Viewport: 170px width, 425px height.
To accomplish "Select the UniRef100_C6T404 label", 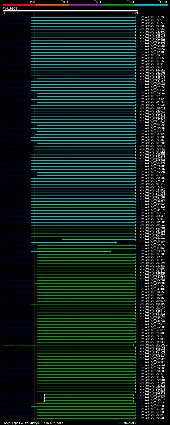I will point(152,207).
